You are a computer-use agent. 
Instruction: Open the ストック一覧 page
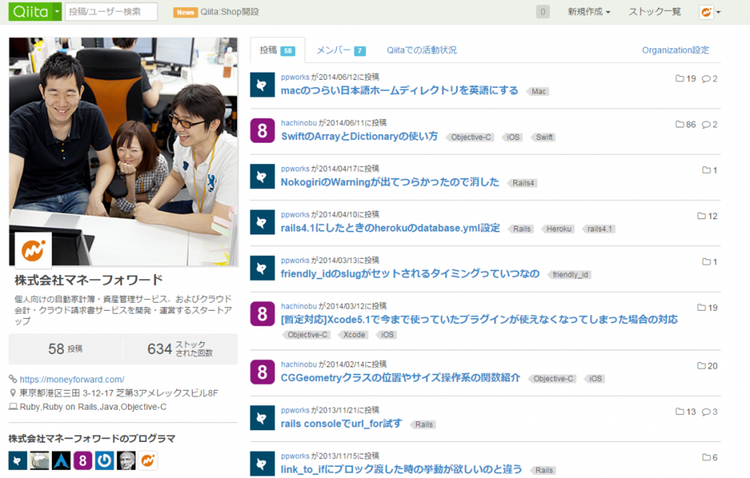click(655, 11)
